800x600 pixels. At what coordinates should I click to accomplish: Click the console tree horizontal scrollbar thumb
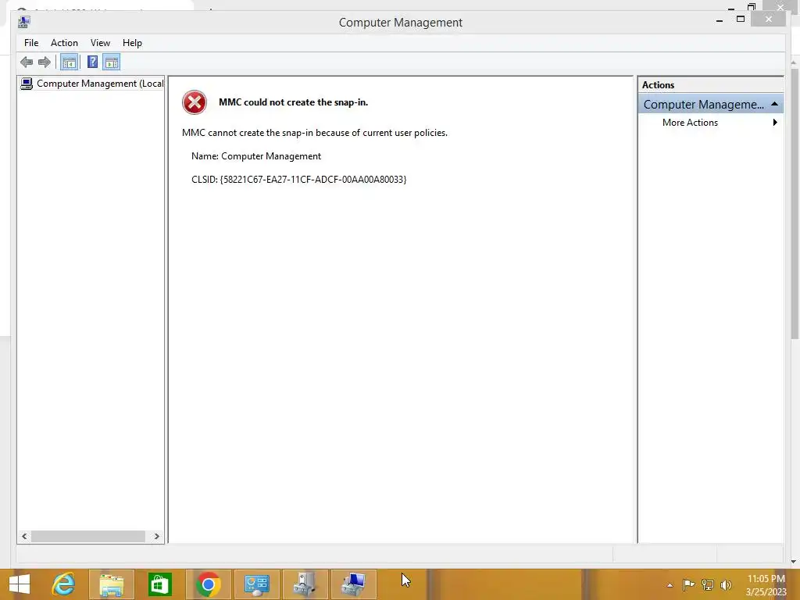(87, 536)
